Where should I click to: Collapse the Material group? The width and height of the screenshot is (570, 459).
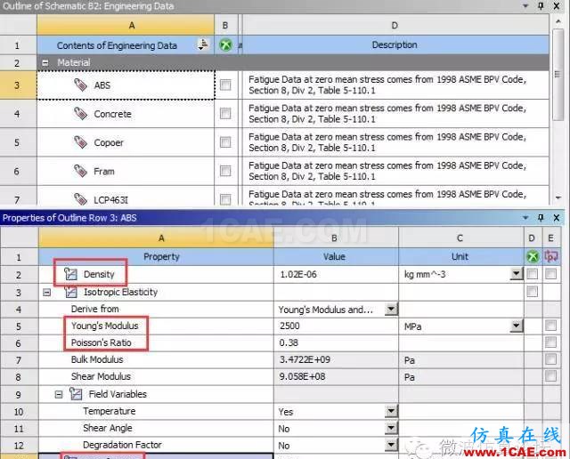[45, 63]
